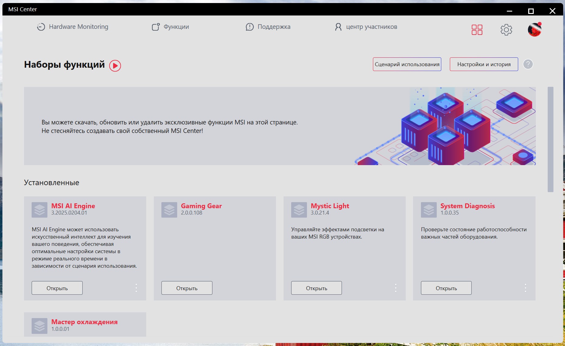This screenshot has height=346, width=565.
Task: Click the Сценарий использования button
Action: [x=407, y=64]
